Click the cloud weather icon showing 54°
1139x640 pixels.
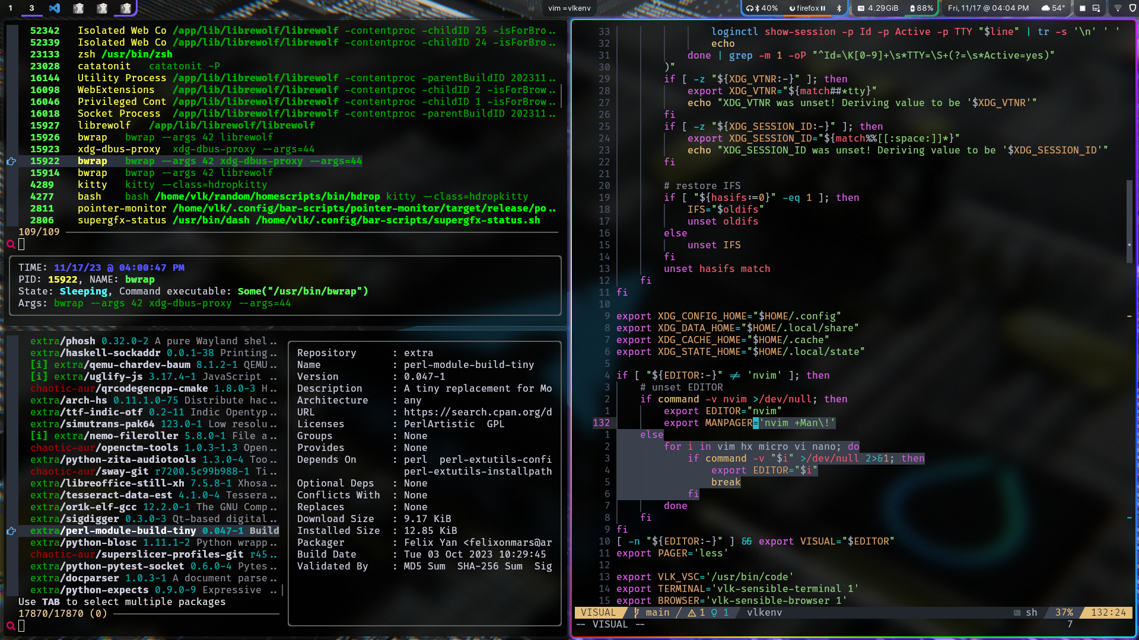click(1046, 8)
